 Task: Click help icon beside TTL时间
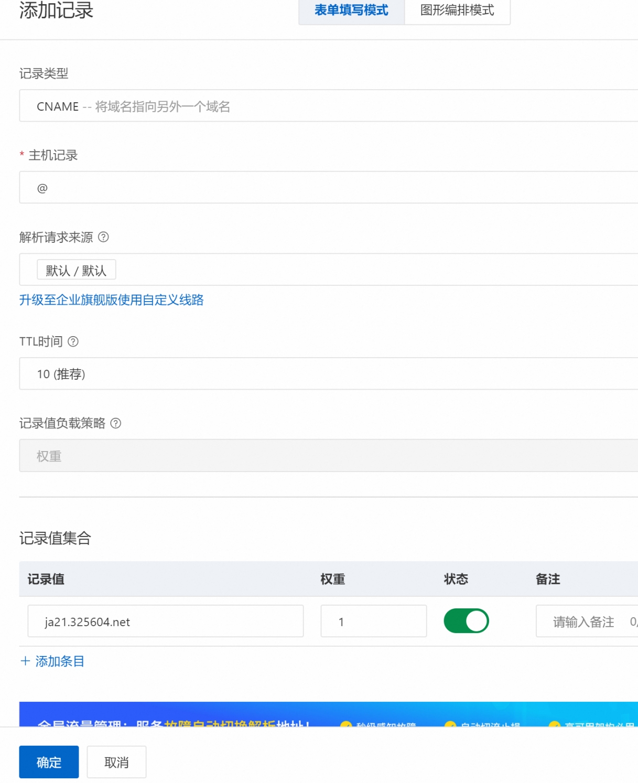[73, 342]
